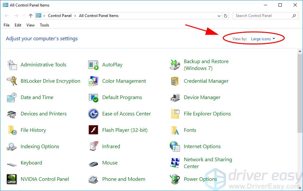This screenshot has width=303, height=191.
Task: Open Date and Time settings
Action: (x=37, y=97)
